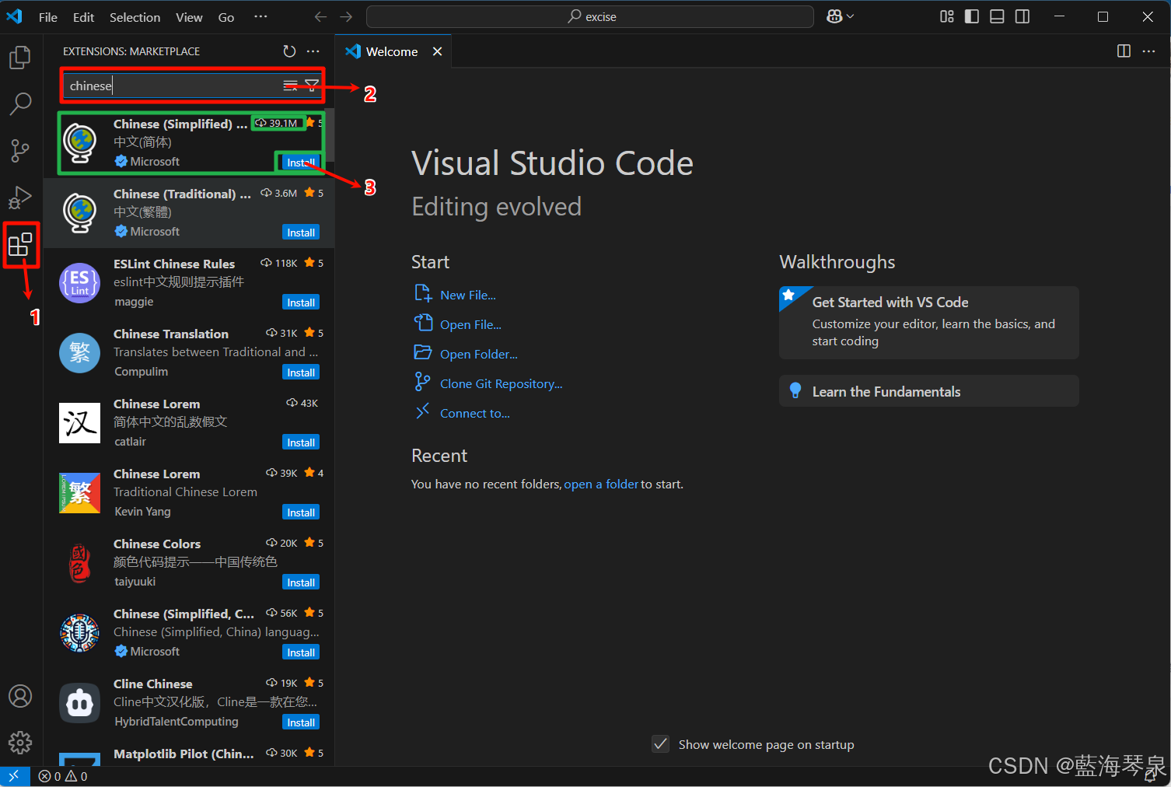The width and height of the screenshot is (1171, 787).
Task: Uncheck Show welcome page on startup
Action: tap(661, 744)
